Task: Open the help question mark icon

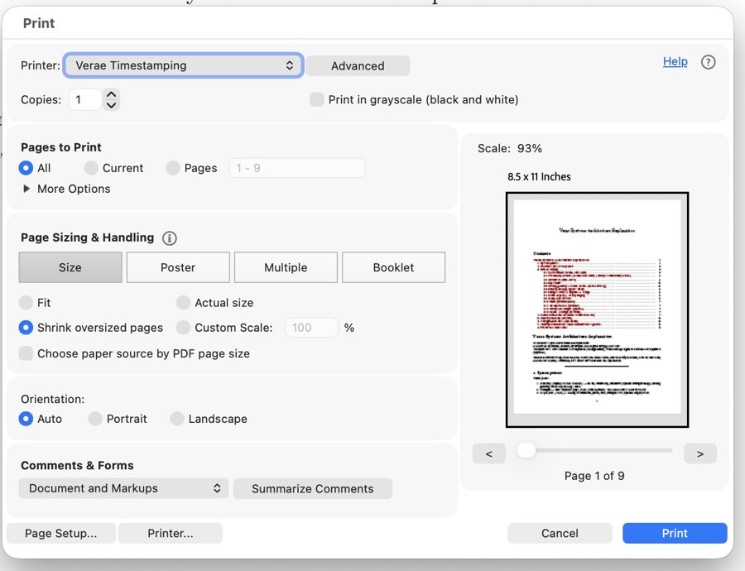Action: point(708,62)
